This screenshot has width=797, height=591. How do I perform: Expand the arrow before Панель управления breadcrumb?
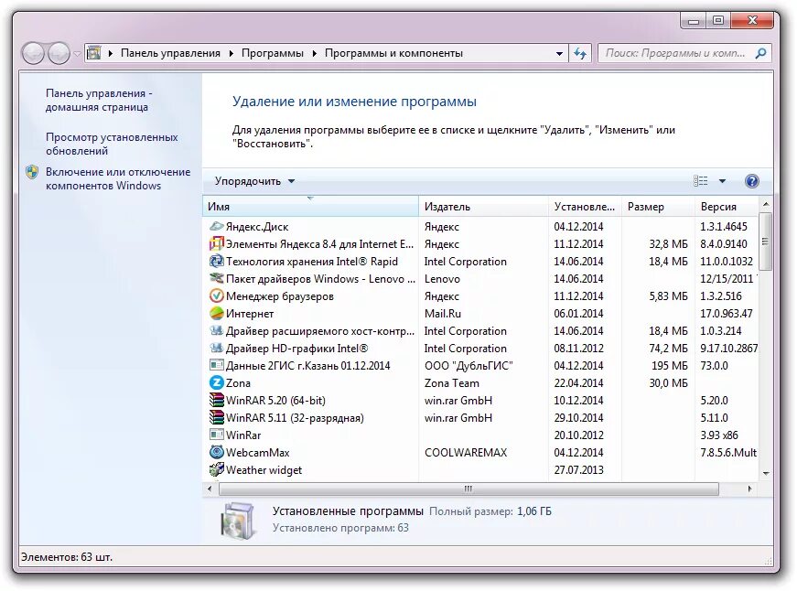point(111,53)
